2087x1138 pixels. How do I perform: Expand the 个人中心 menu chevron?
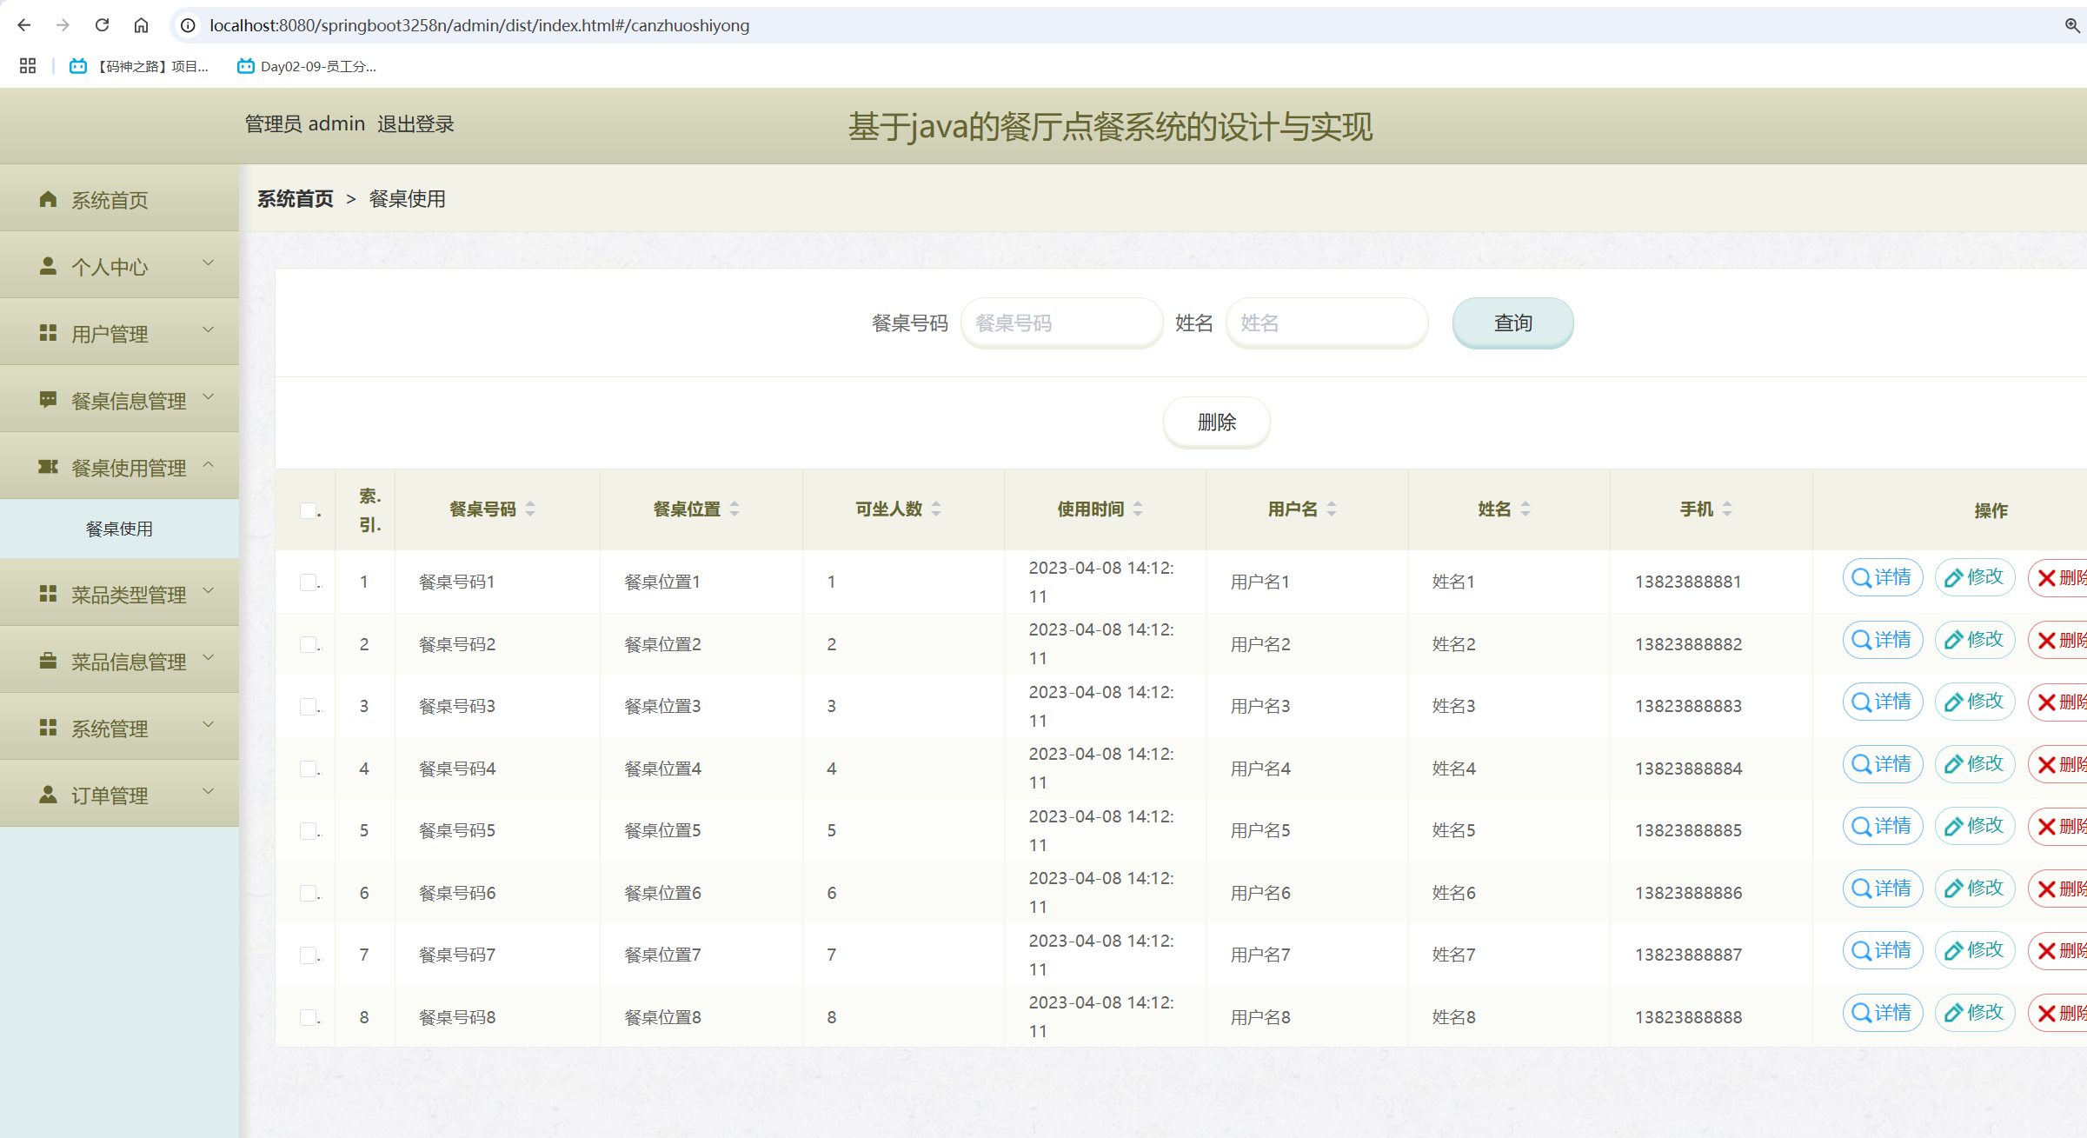point(208,263)
